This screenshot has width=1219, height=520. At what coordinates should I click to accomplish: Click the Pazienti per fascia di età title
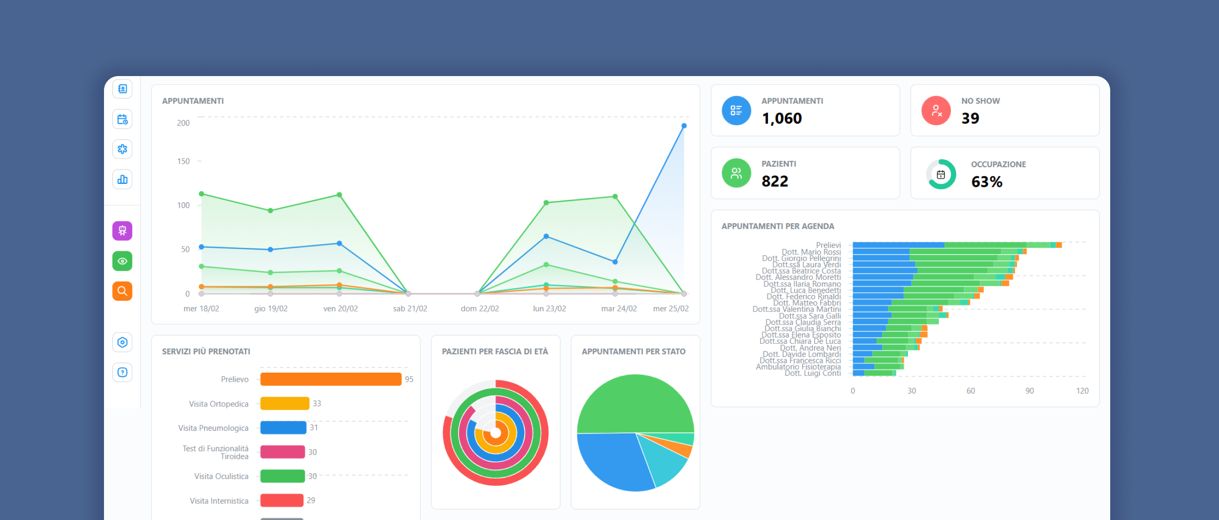click(x=495, y=351)
